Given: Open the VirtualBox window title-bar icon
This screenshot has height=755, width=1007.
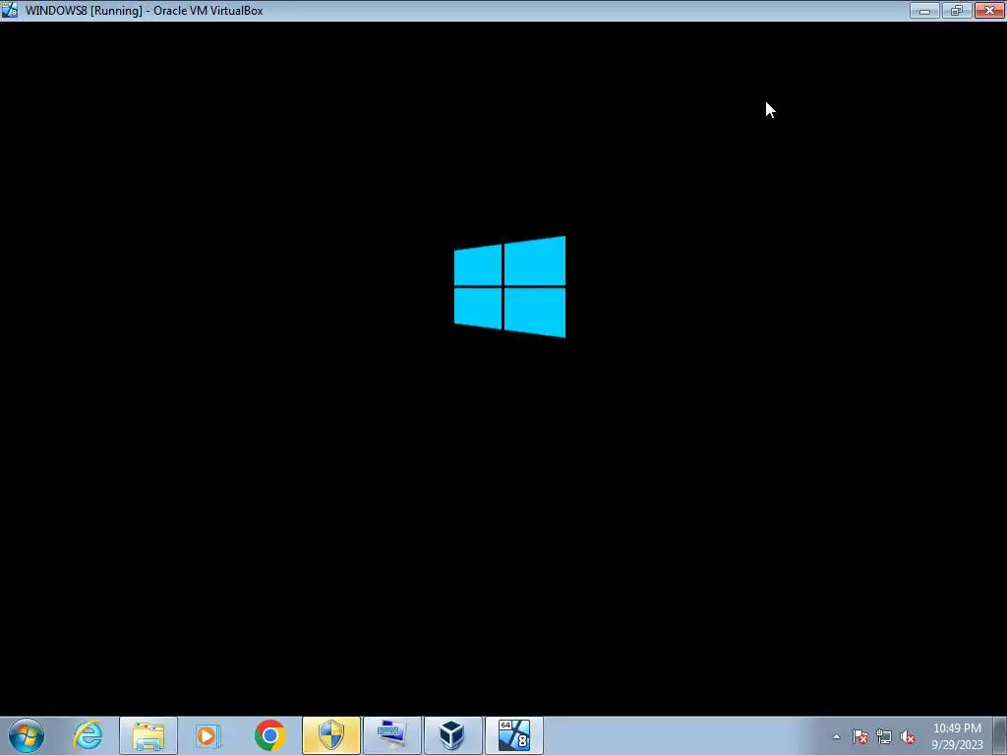Looking at the screenshot, I should pos(10,10).
